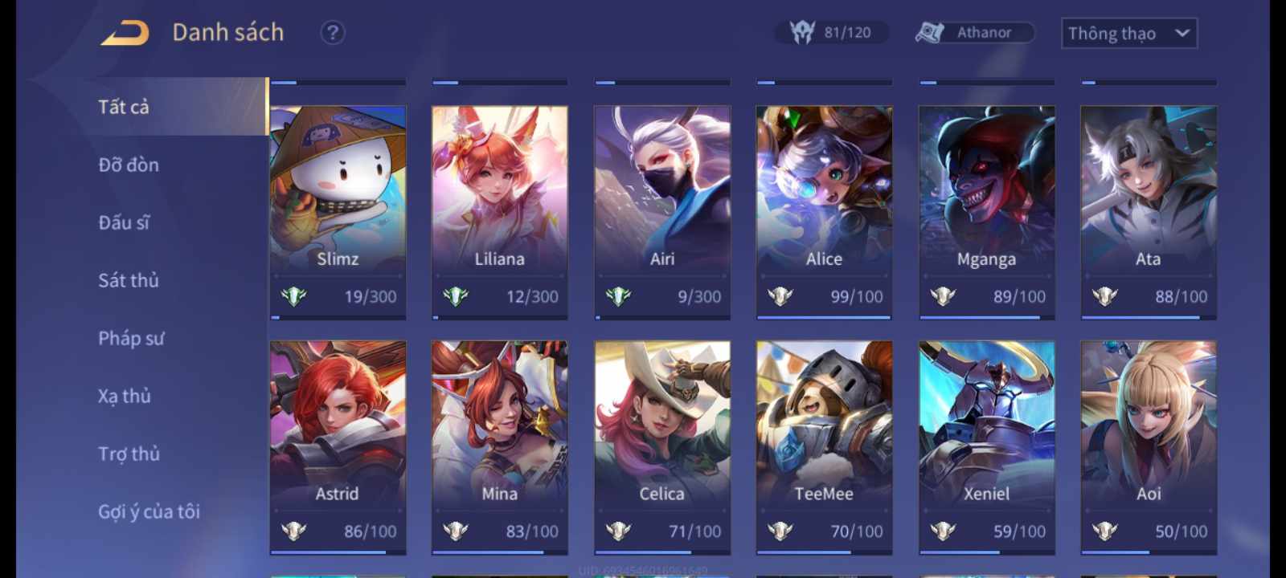Open the Gợi ý của tôi tab

click(149, 511)
